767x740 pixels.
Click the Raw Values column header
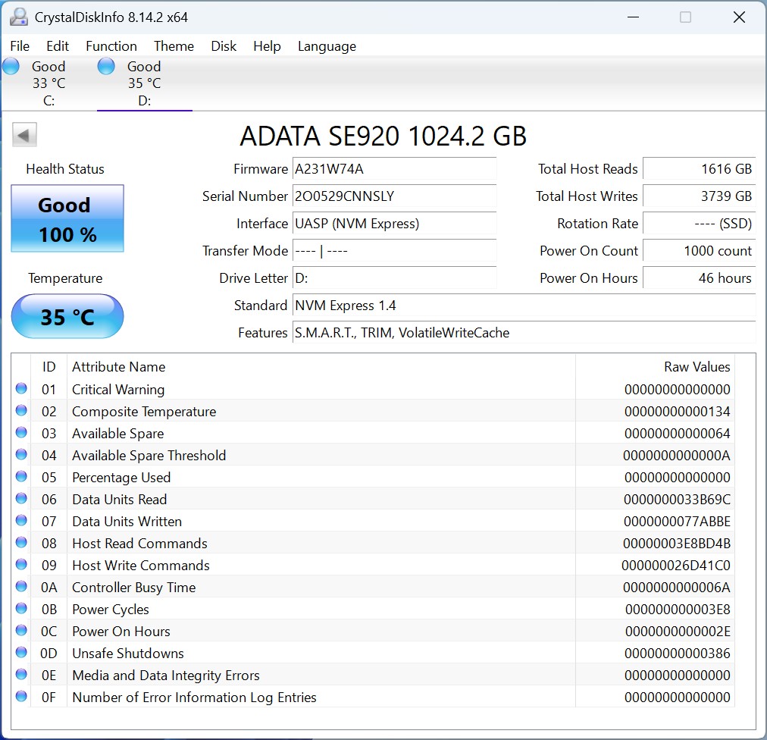pyautogui.click(x=697, y=367)
